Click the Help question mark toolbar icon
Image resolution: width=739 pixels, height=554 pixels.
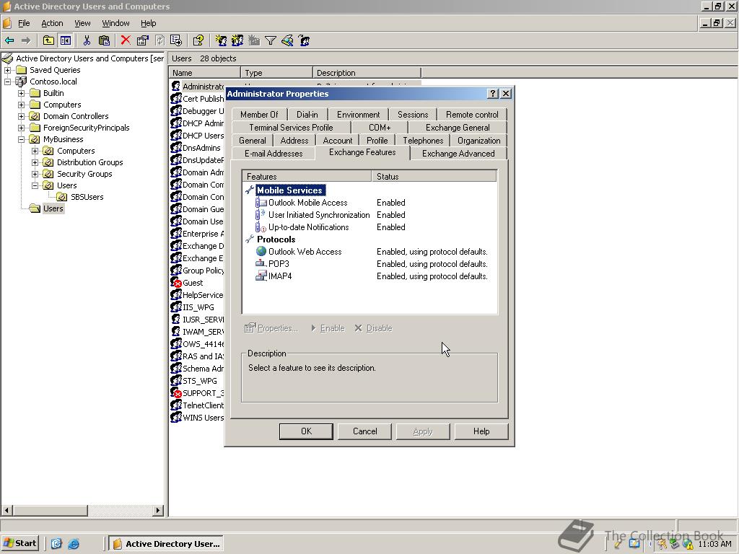click(x=198, y=40)
